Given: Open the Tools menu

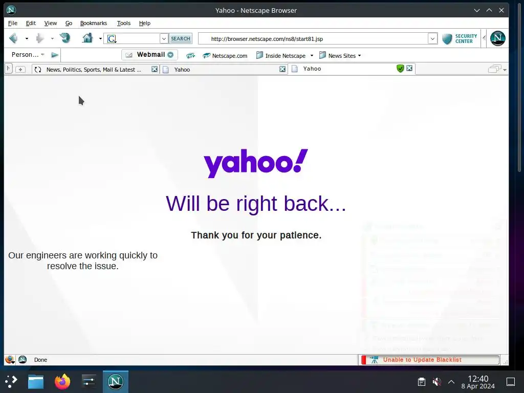Looking at the screenshot, I should 124,23.
